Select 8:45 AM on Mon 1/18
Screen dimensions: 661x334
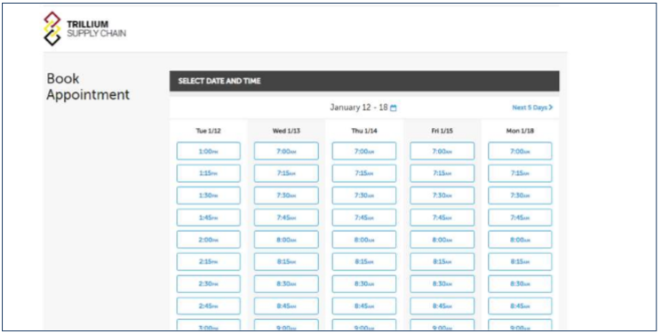coord(520,306)
